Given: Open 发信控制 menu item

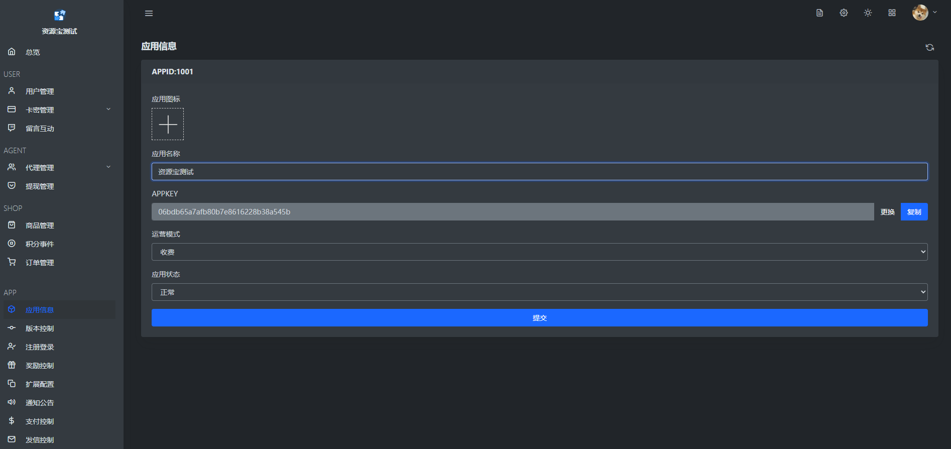Looking at the screenshot, I should tap(59, 439).
